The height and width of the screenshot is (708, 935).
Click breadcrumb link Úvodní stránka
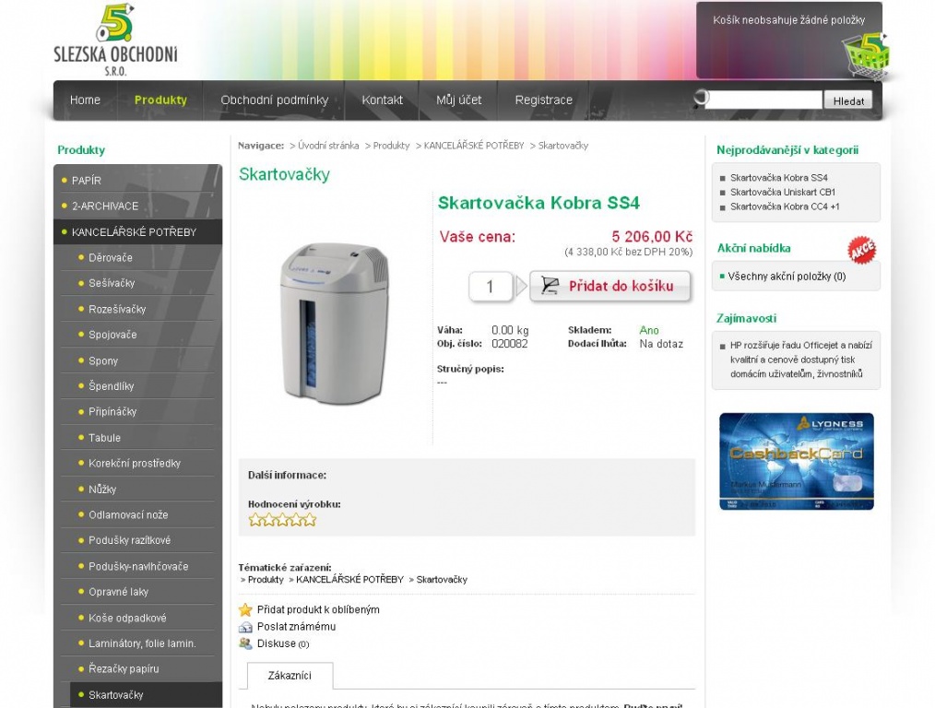click(x=328, y=146)
